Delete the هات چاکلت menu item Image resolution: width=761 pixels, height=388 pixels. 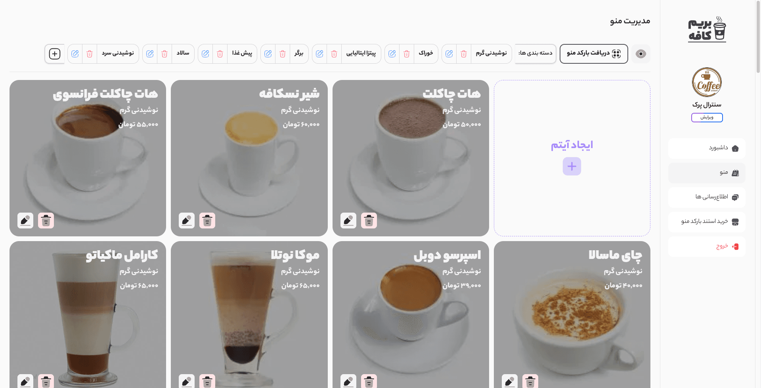tap(369, 221)
